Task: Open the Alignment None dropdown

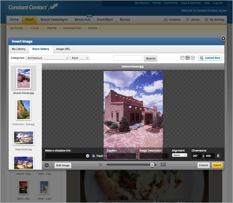Action: pos(180,155)
